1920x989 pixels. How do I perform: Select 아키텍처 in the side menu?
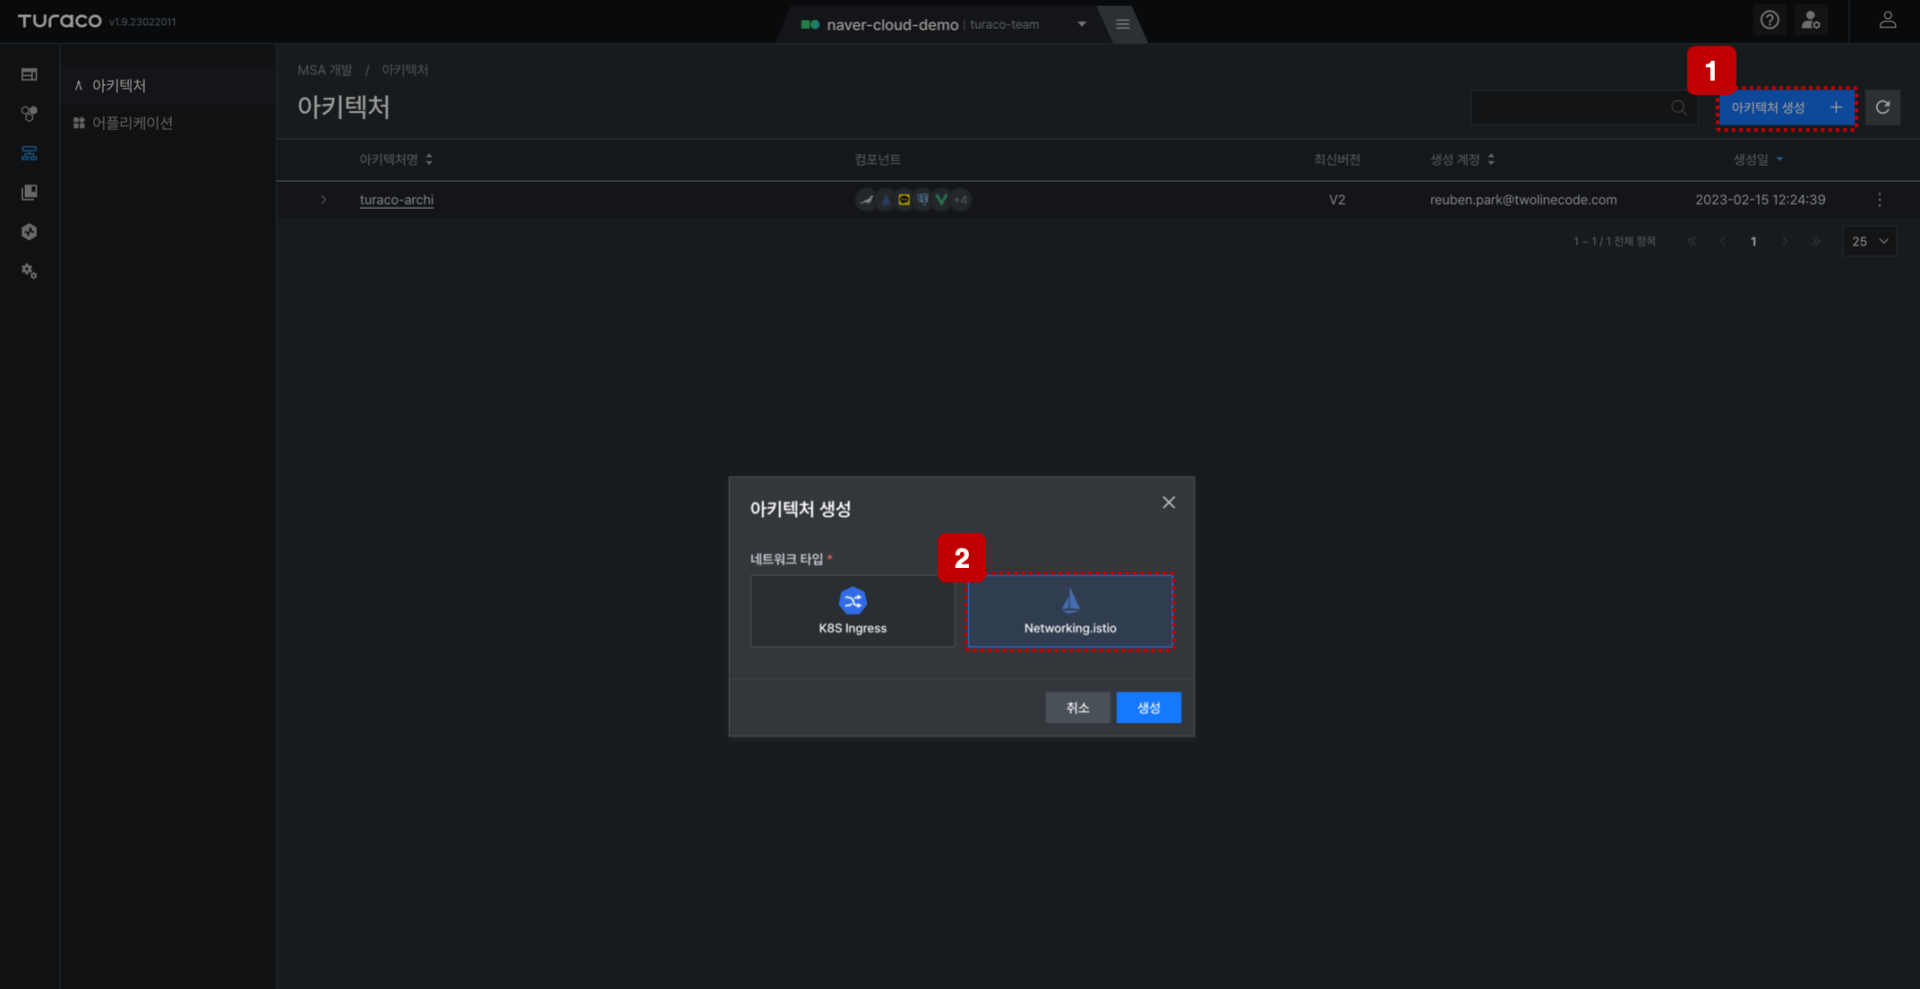[x=119, y=85]
